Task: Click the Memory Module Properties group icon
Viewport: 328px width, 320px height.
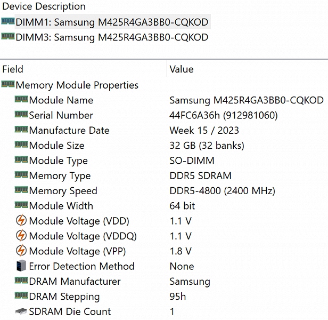Action: pyautogui.click(x=8, y=84)
